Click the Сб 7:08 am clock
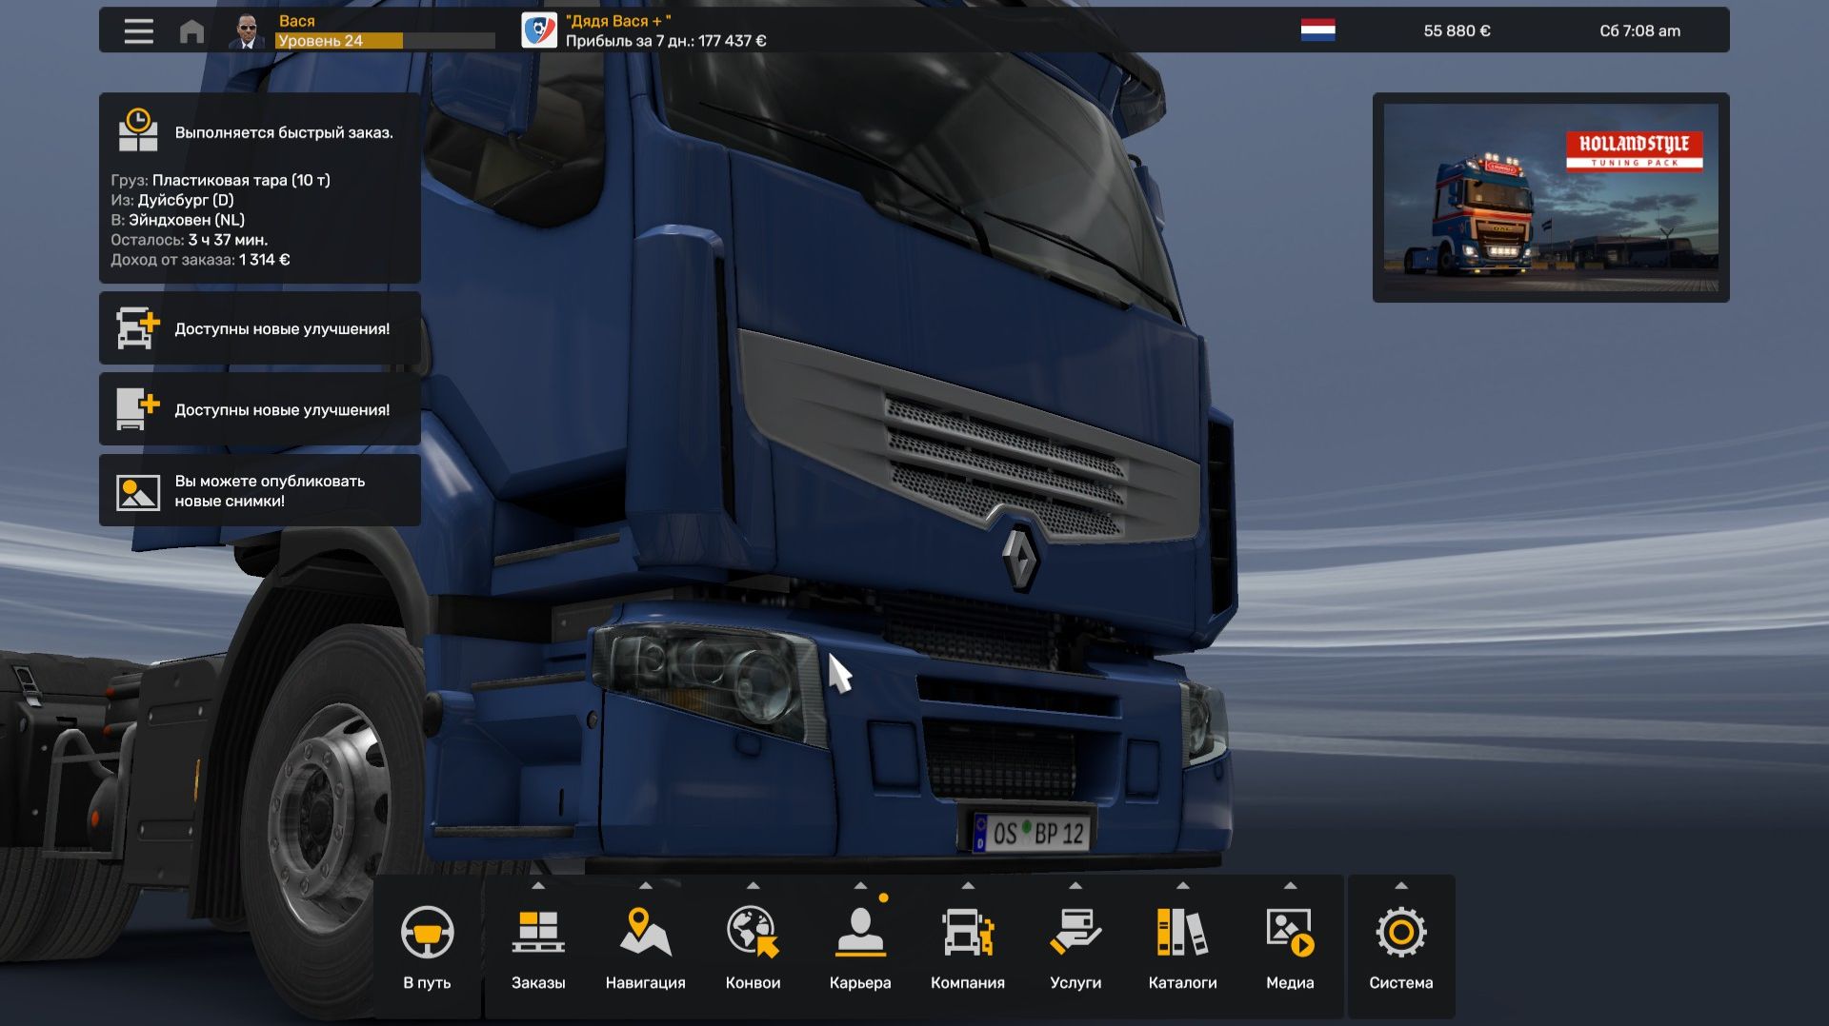Screen dimensions: 1829x1026 pyautogui.click(x=1639, y=30)
